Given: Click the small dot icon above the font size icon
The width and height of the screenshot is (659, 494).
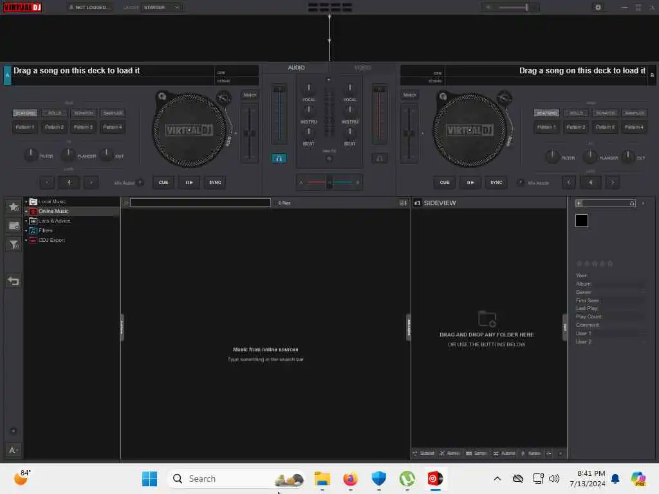Looking at the screenshot, I should (14, 430).
